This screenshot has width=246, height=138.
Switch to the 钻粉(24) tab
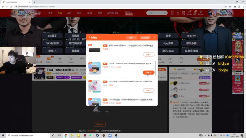[x=207, y=73]
